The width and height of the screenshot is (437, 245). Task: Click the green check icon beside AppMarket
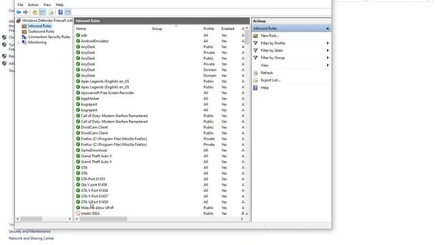[78, 98]
